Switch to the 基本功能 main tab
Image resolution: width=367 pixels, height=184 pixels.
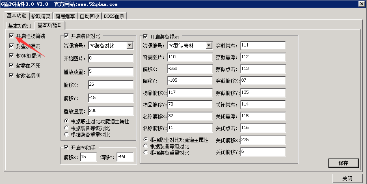click(16, 16)
